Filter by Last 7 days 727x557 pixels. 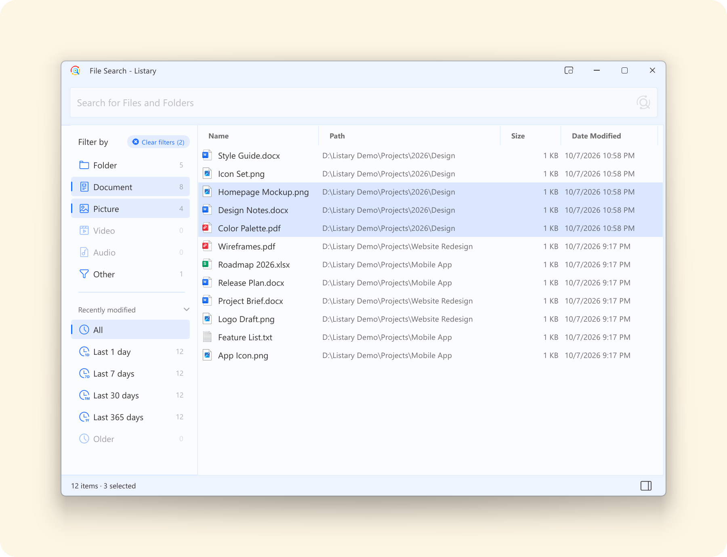pyautogui.click(x=130, y=373)
